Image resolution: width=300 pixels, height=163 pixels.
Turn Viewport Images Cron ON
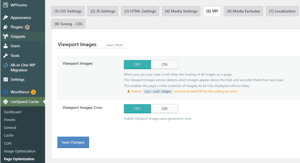click(x=164, y=109)
